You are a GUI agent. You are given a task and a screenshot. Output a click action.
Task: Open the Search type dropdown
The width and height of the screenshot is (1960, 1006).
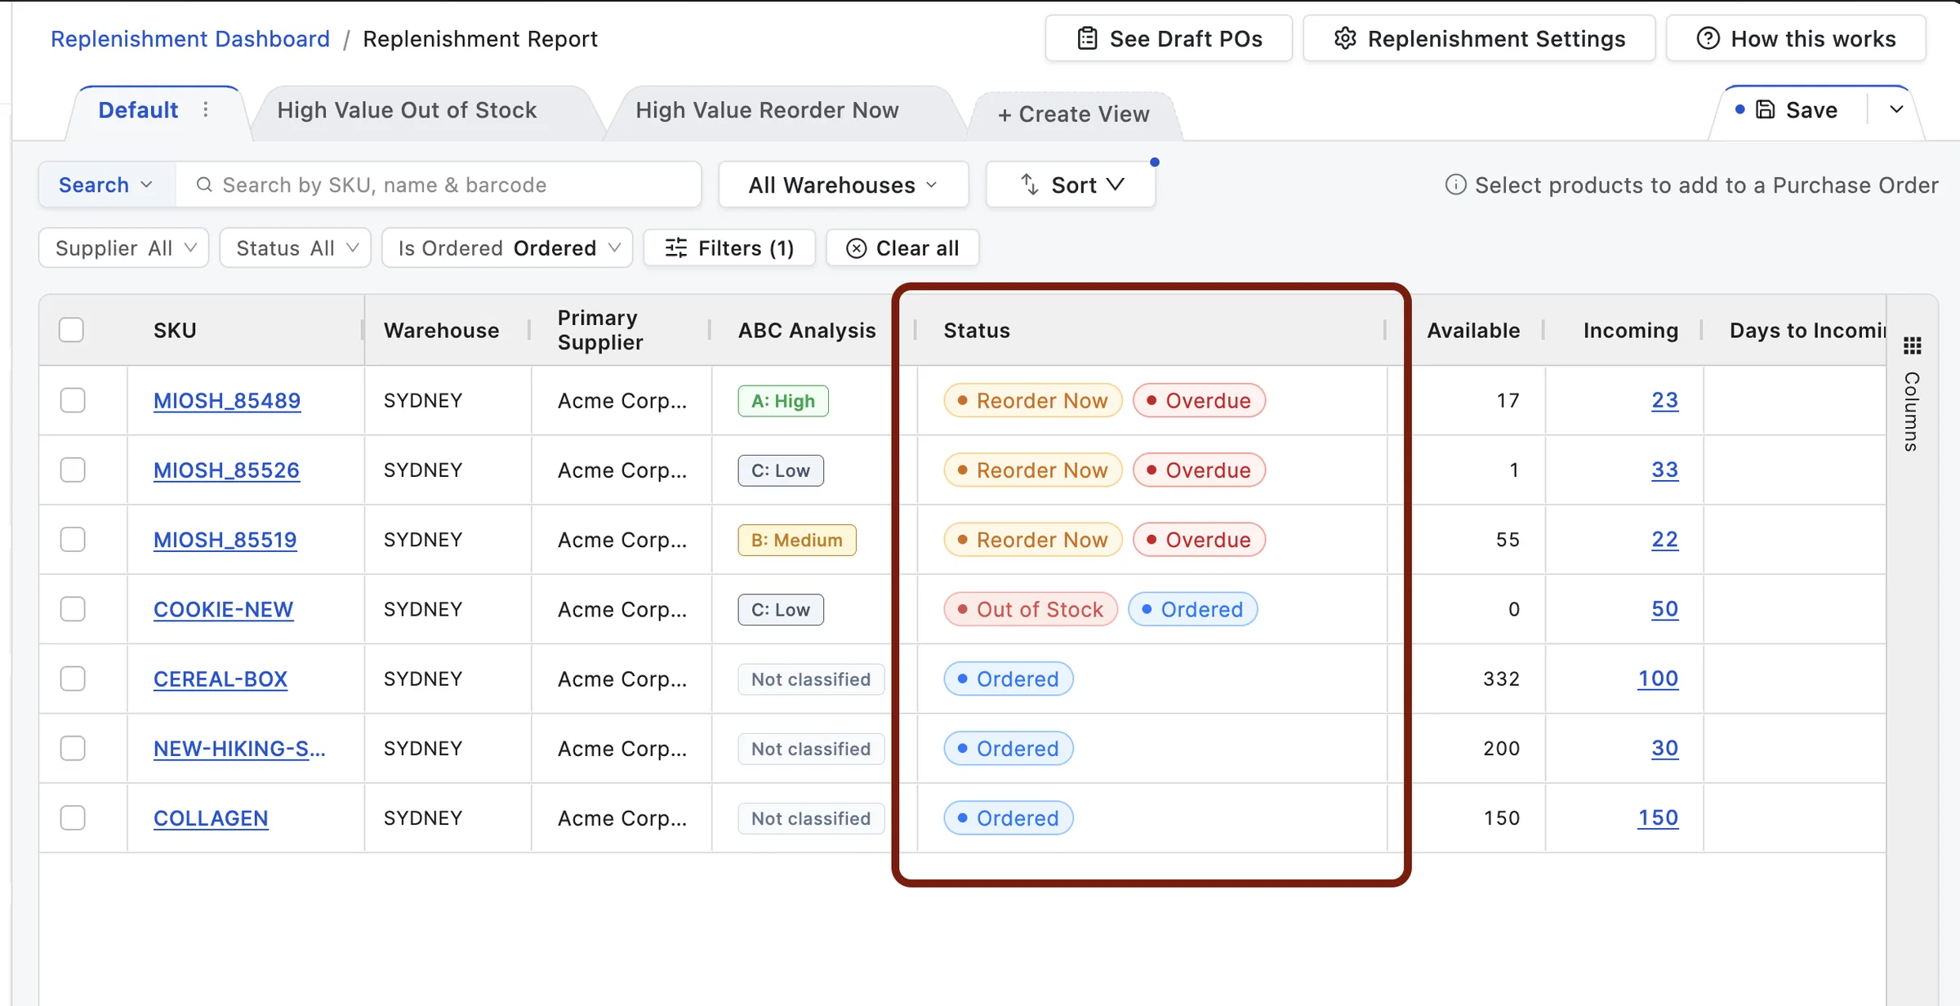click(x=107, y=185)
